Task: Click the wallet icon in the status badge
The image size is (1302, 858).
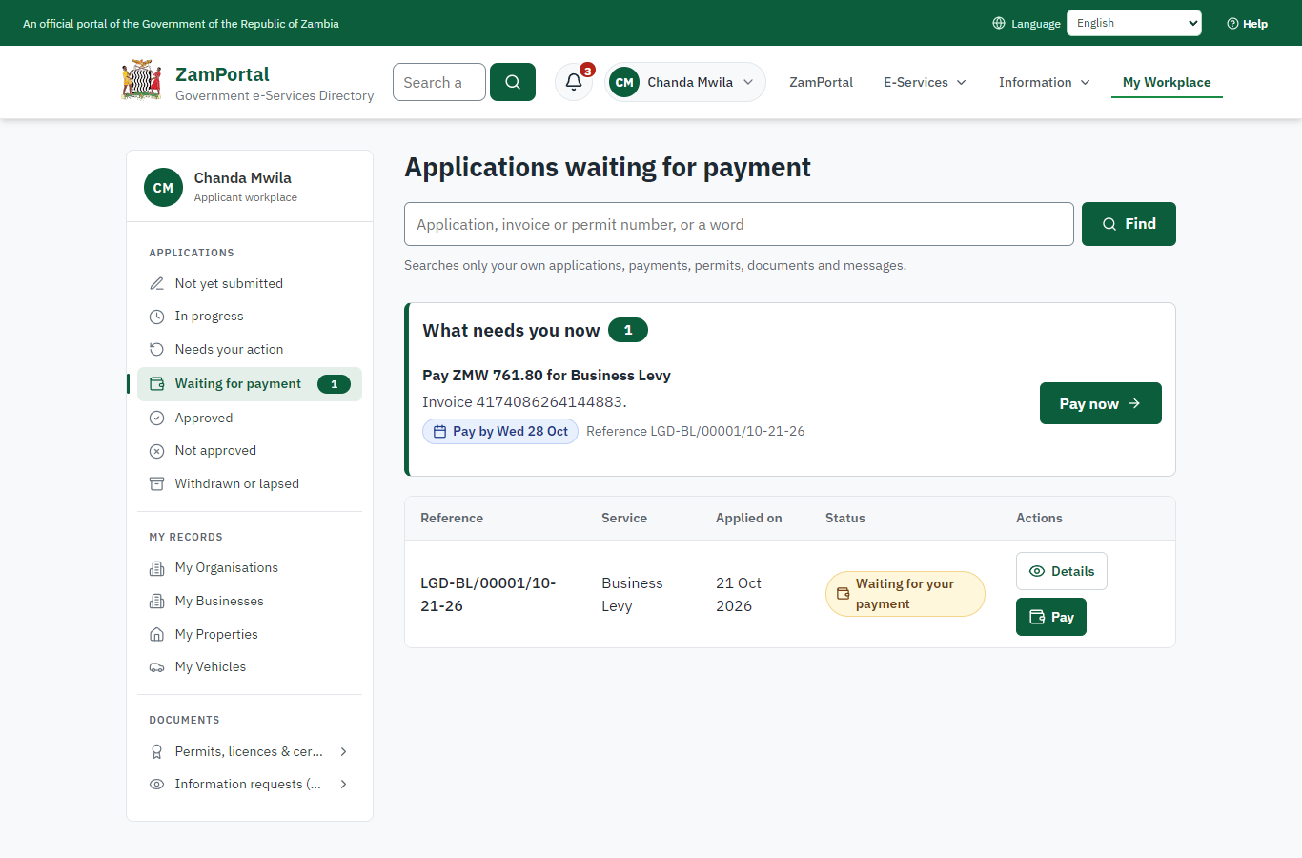Action: 844,594
